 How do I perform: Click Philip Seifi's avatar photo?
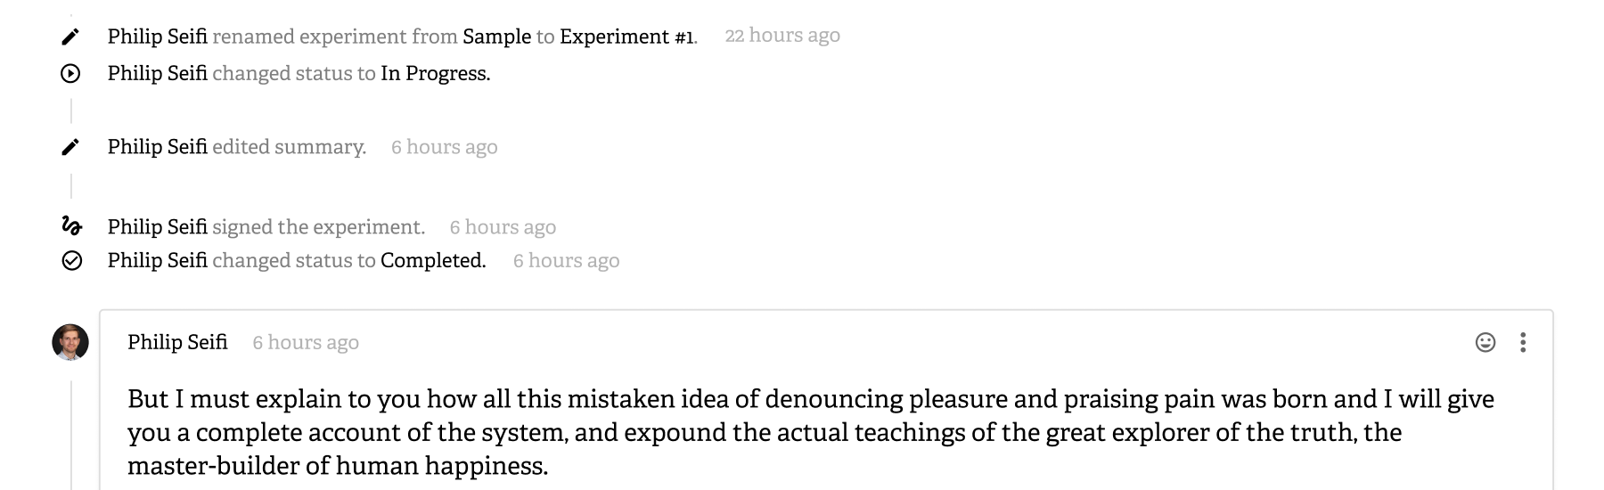point(70,342)
